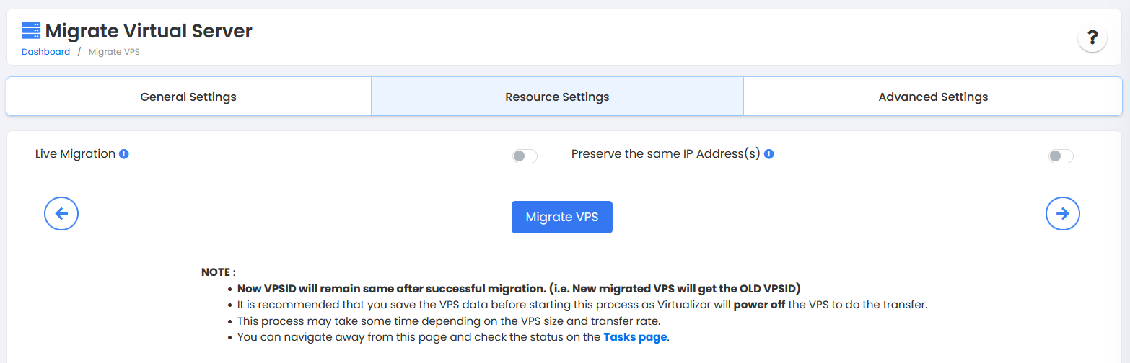Open the Tasks page link in notes
The image size is (1130, 363).
pos(635,336)
